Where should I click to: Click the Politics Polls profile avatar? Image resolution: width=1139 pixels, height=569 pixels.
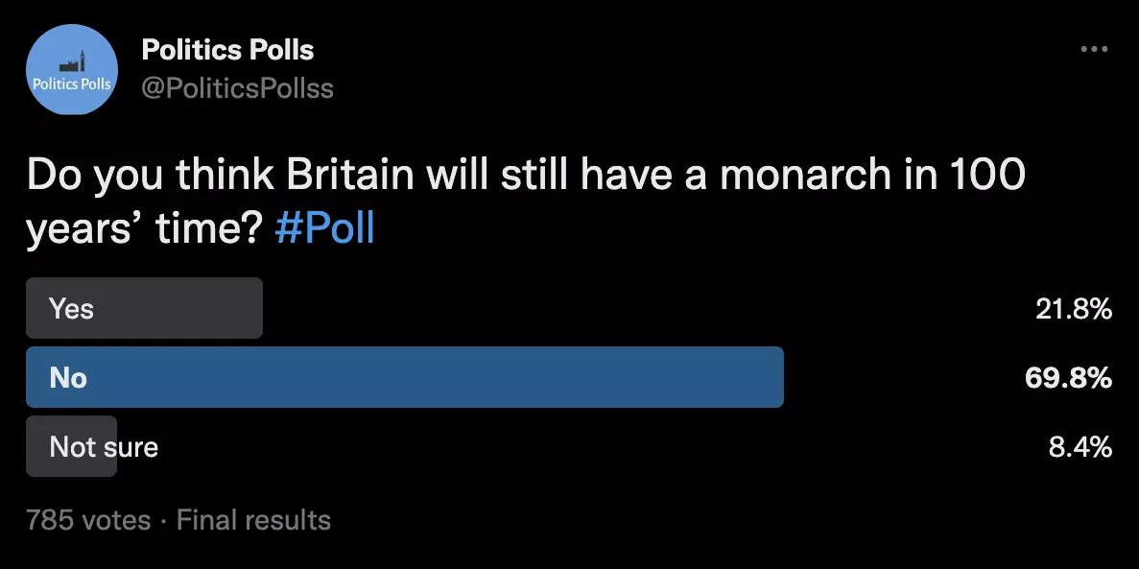click(x=71, y=69)
